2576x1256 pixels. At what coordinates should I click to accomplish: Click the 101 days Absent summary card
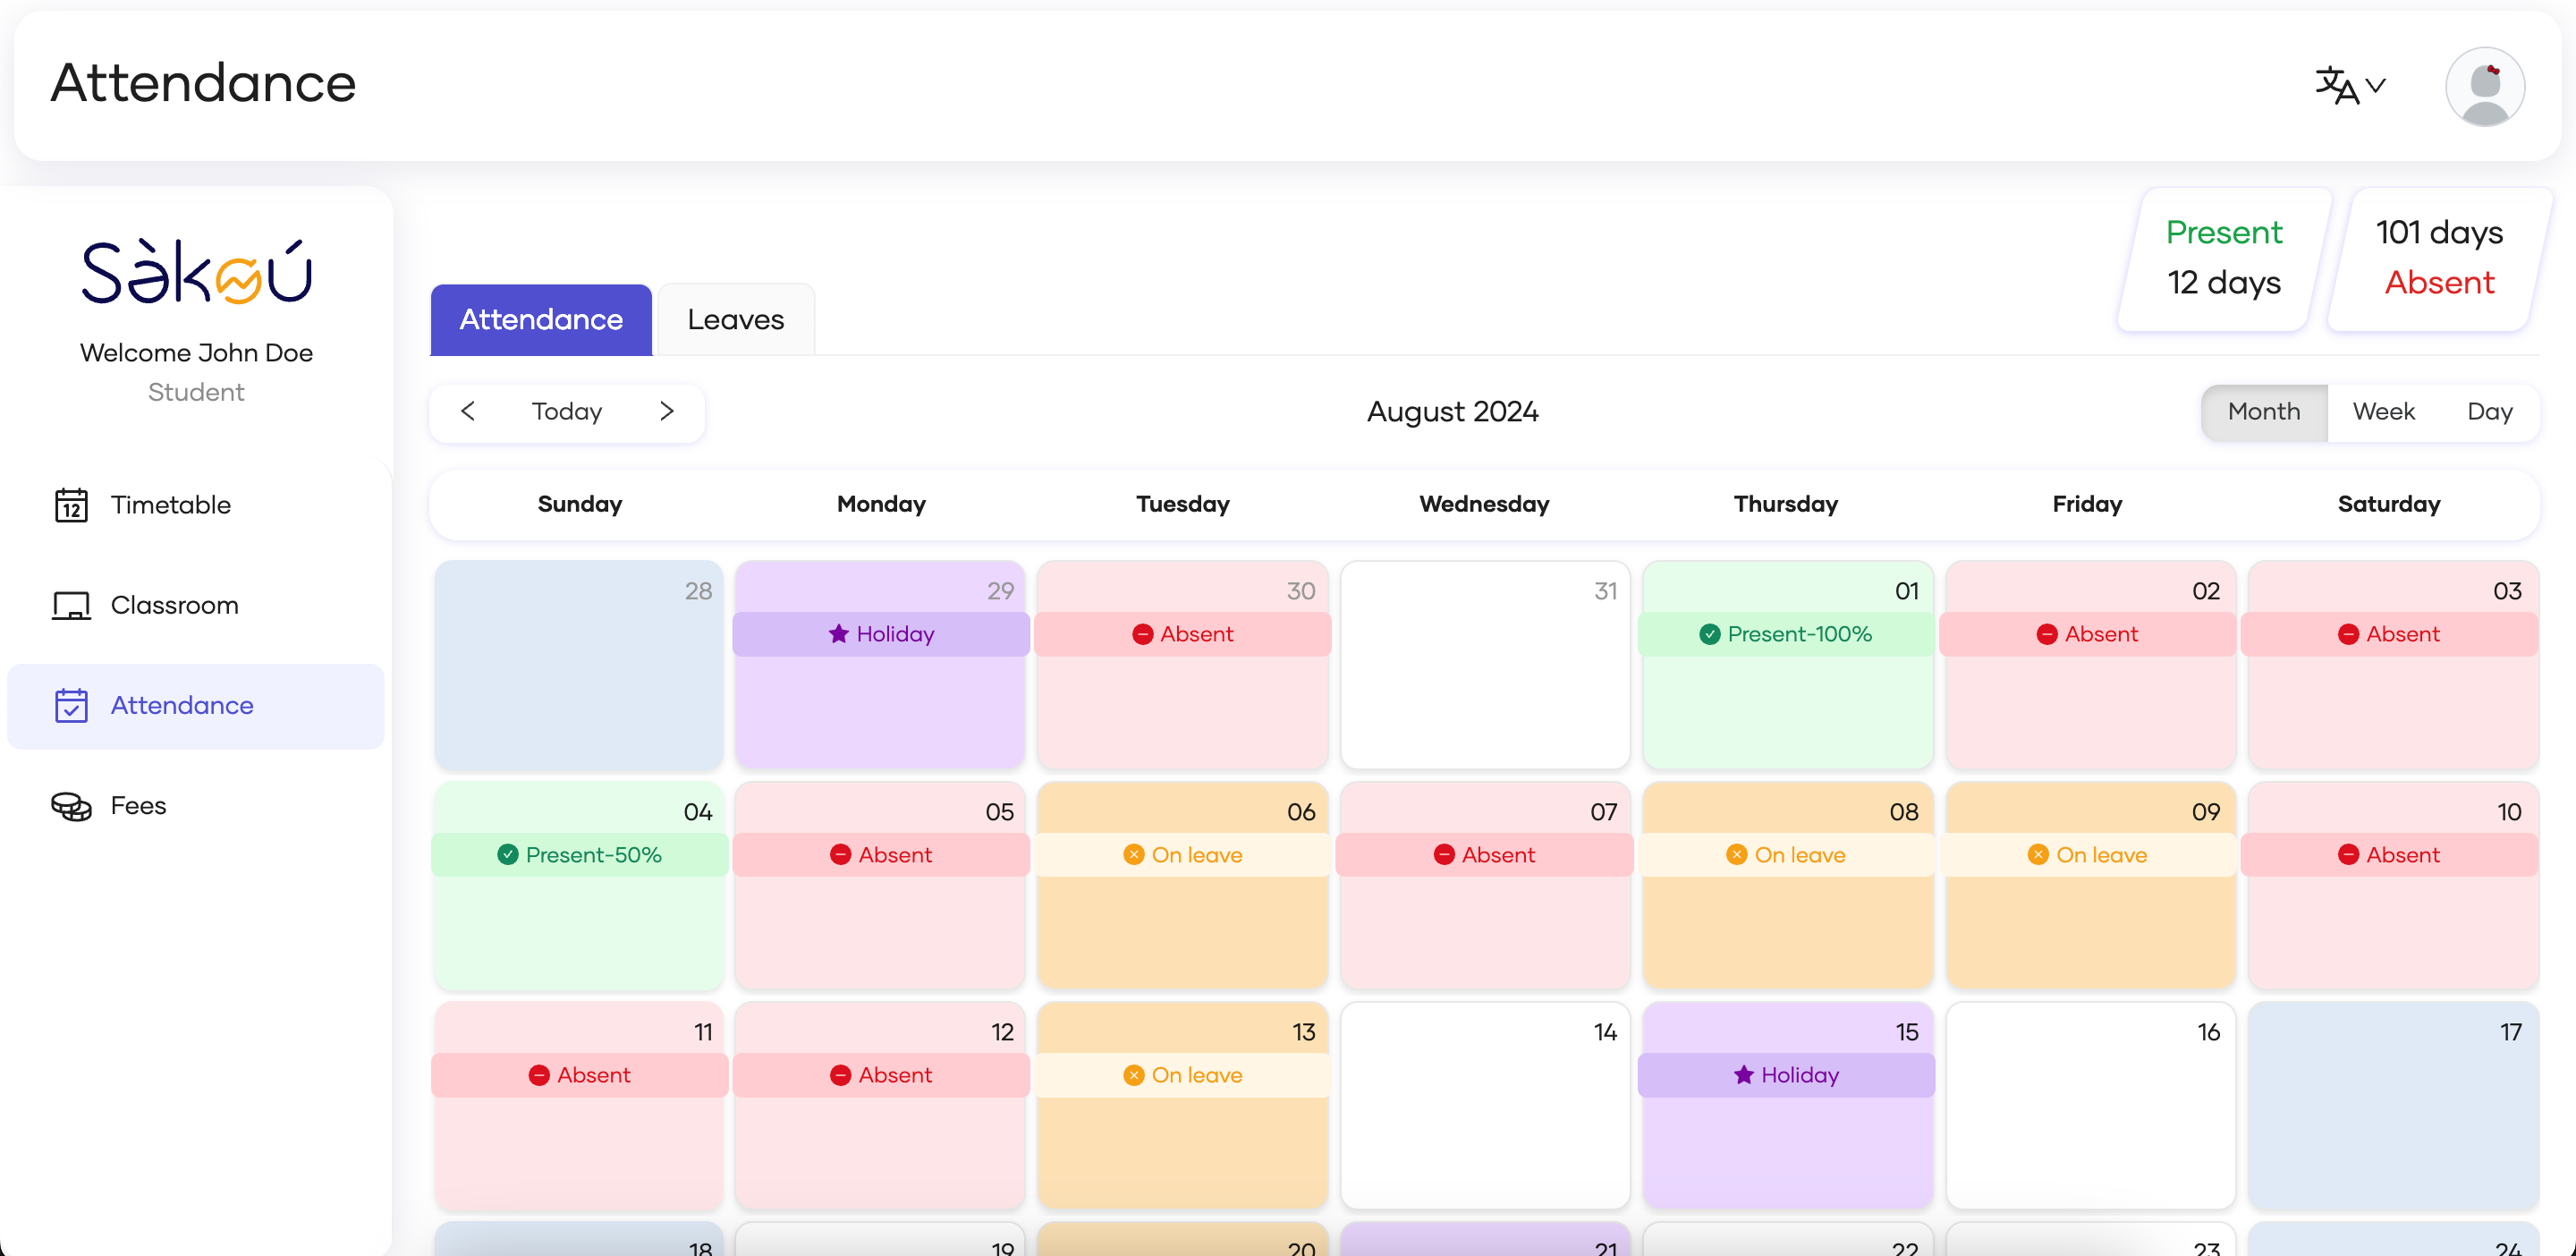(2440, 259)
